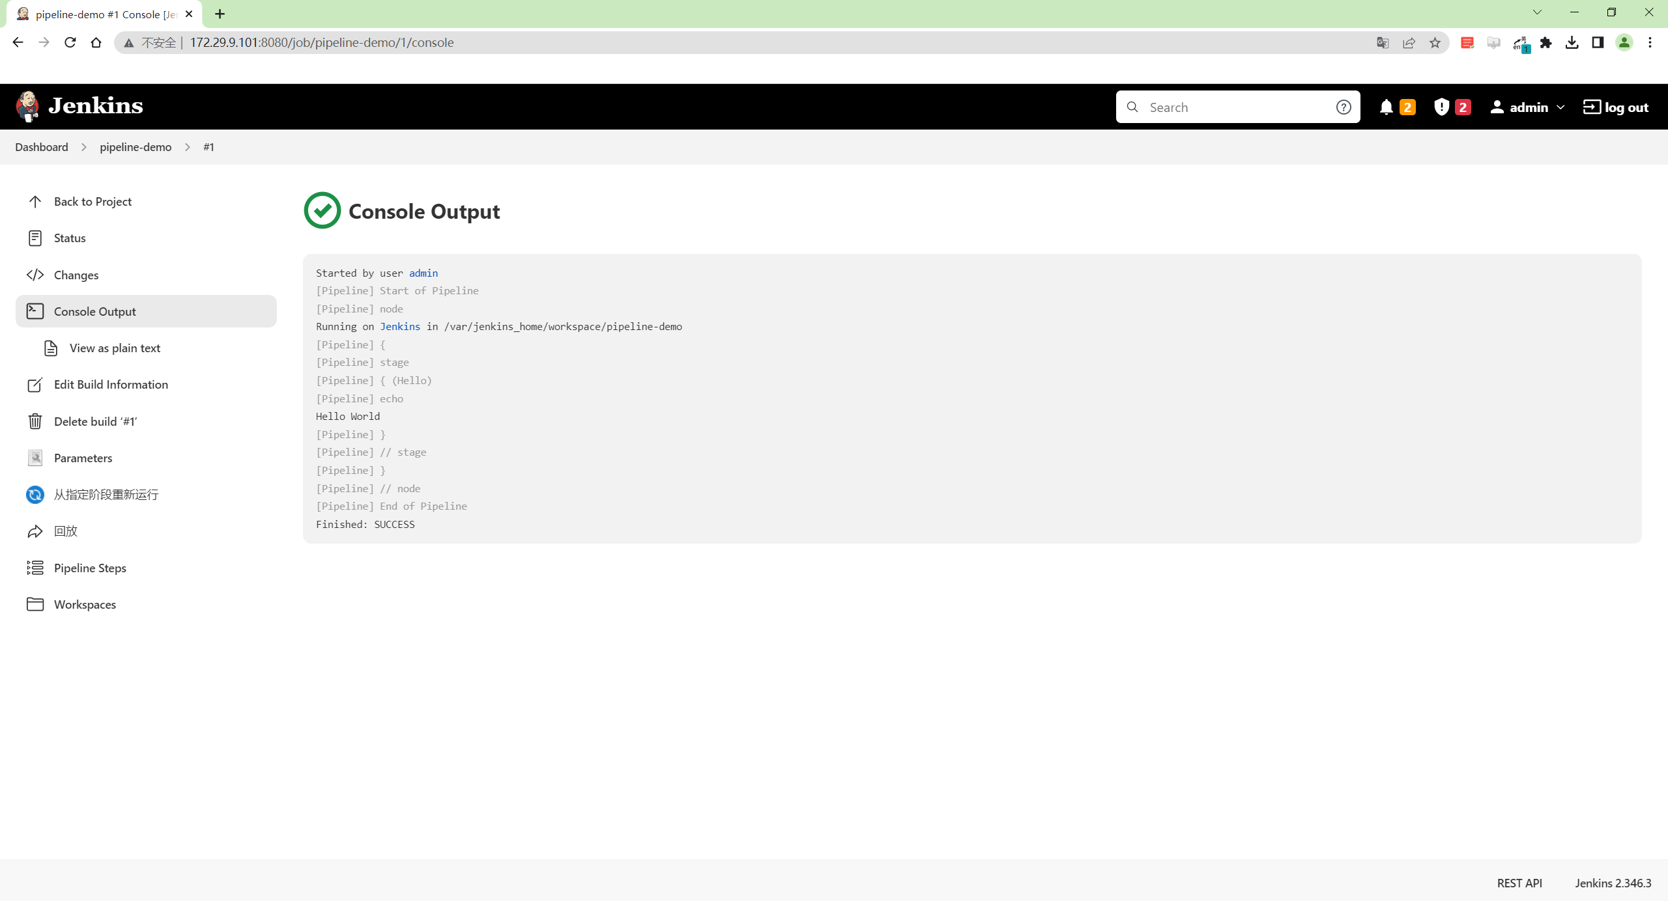
Task: Open browser downloads icon
Action: coord(1572,42)
